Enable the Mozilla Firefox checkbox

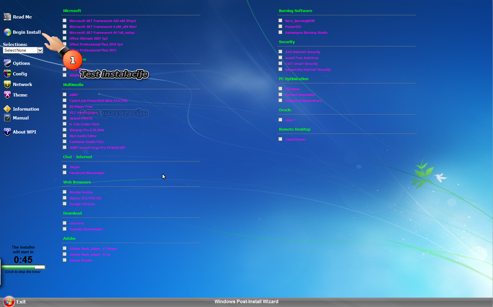coord(64,192)
